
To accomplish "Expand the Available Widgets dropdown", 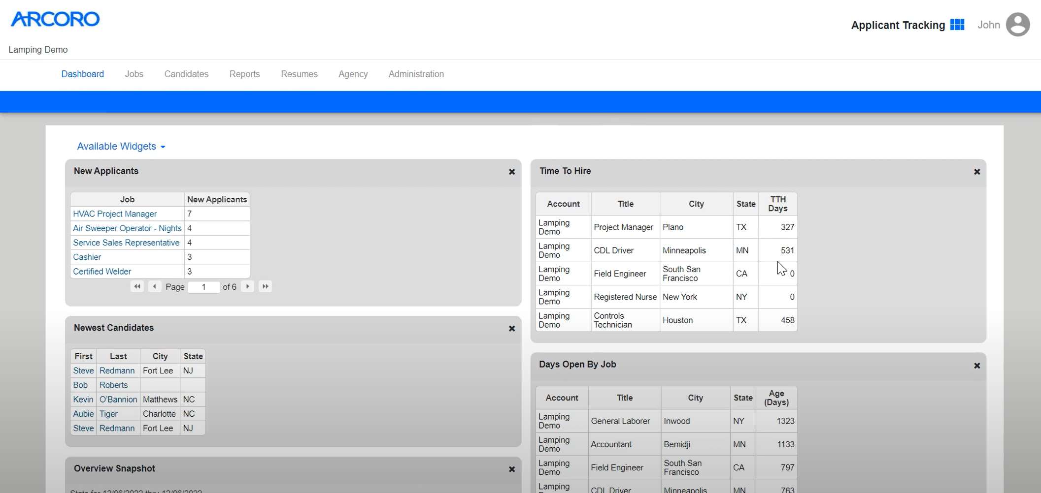I will tap(121, 146).
